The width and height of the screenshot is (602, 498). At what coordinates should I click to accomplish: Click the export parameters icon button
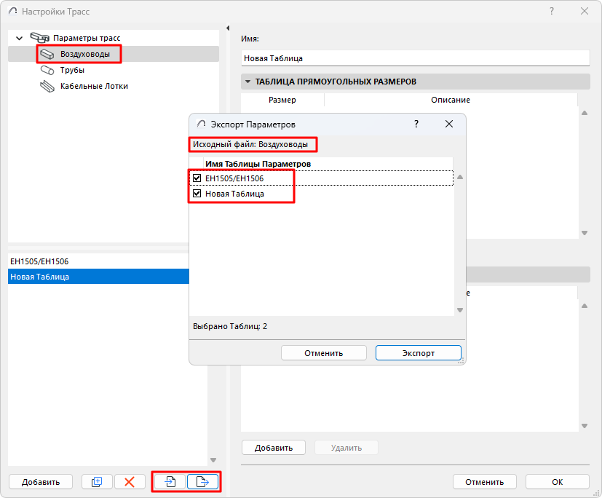click(202, 481)
